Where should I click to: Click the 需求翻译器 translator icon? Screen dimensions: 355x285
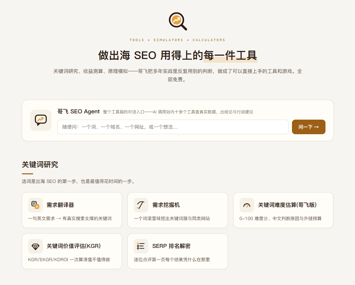click(35, 205)
